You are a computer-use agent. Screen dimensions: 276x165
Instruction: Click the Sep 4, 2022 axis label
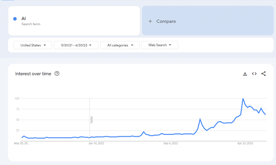(x=171, y=143)
